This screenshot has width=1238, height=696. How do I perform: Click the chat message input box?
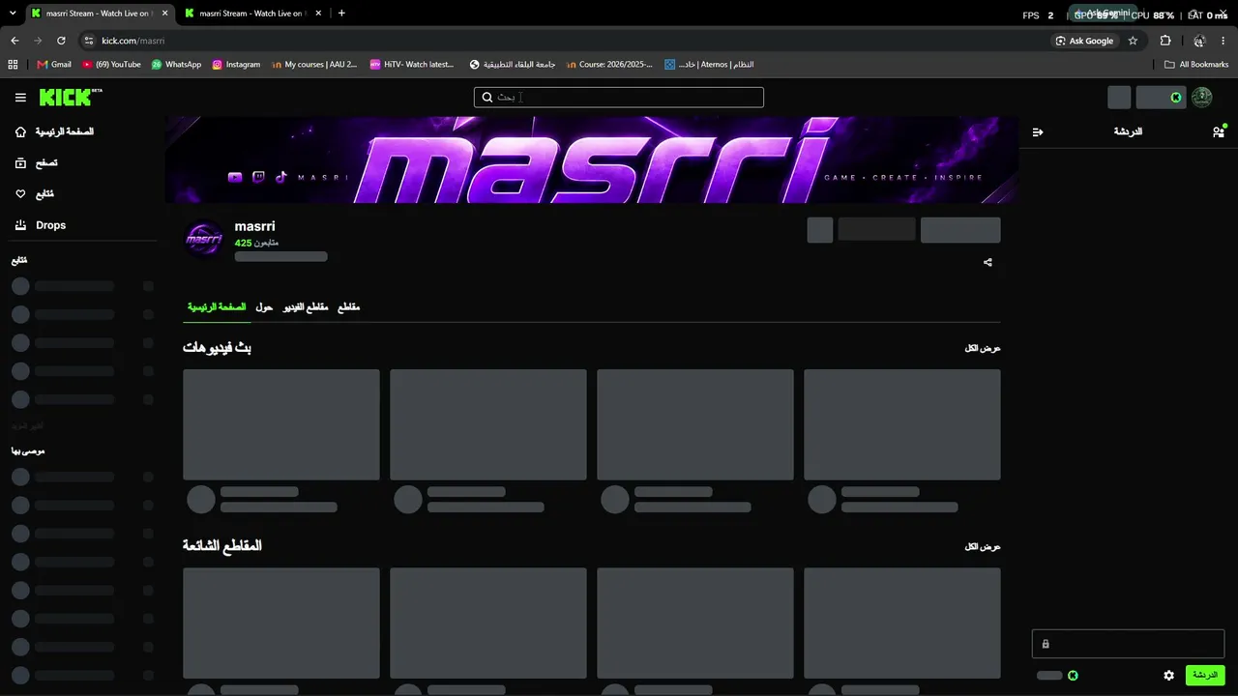click(x=1128, y=644)
